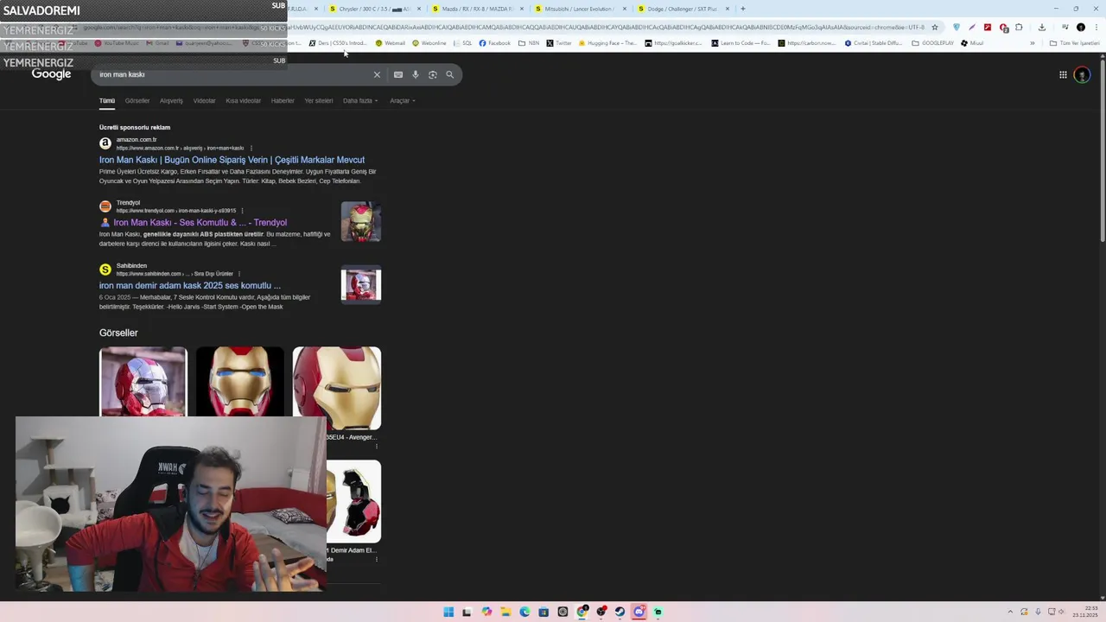The height and width of the screenshot is (622, 1106).
Task: Open Trendyol Iron Man Kaskı result
Action: [200, 223]
